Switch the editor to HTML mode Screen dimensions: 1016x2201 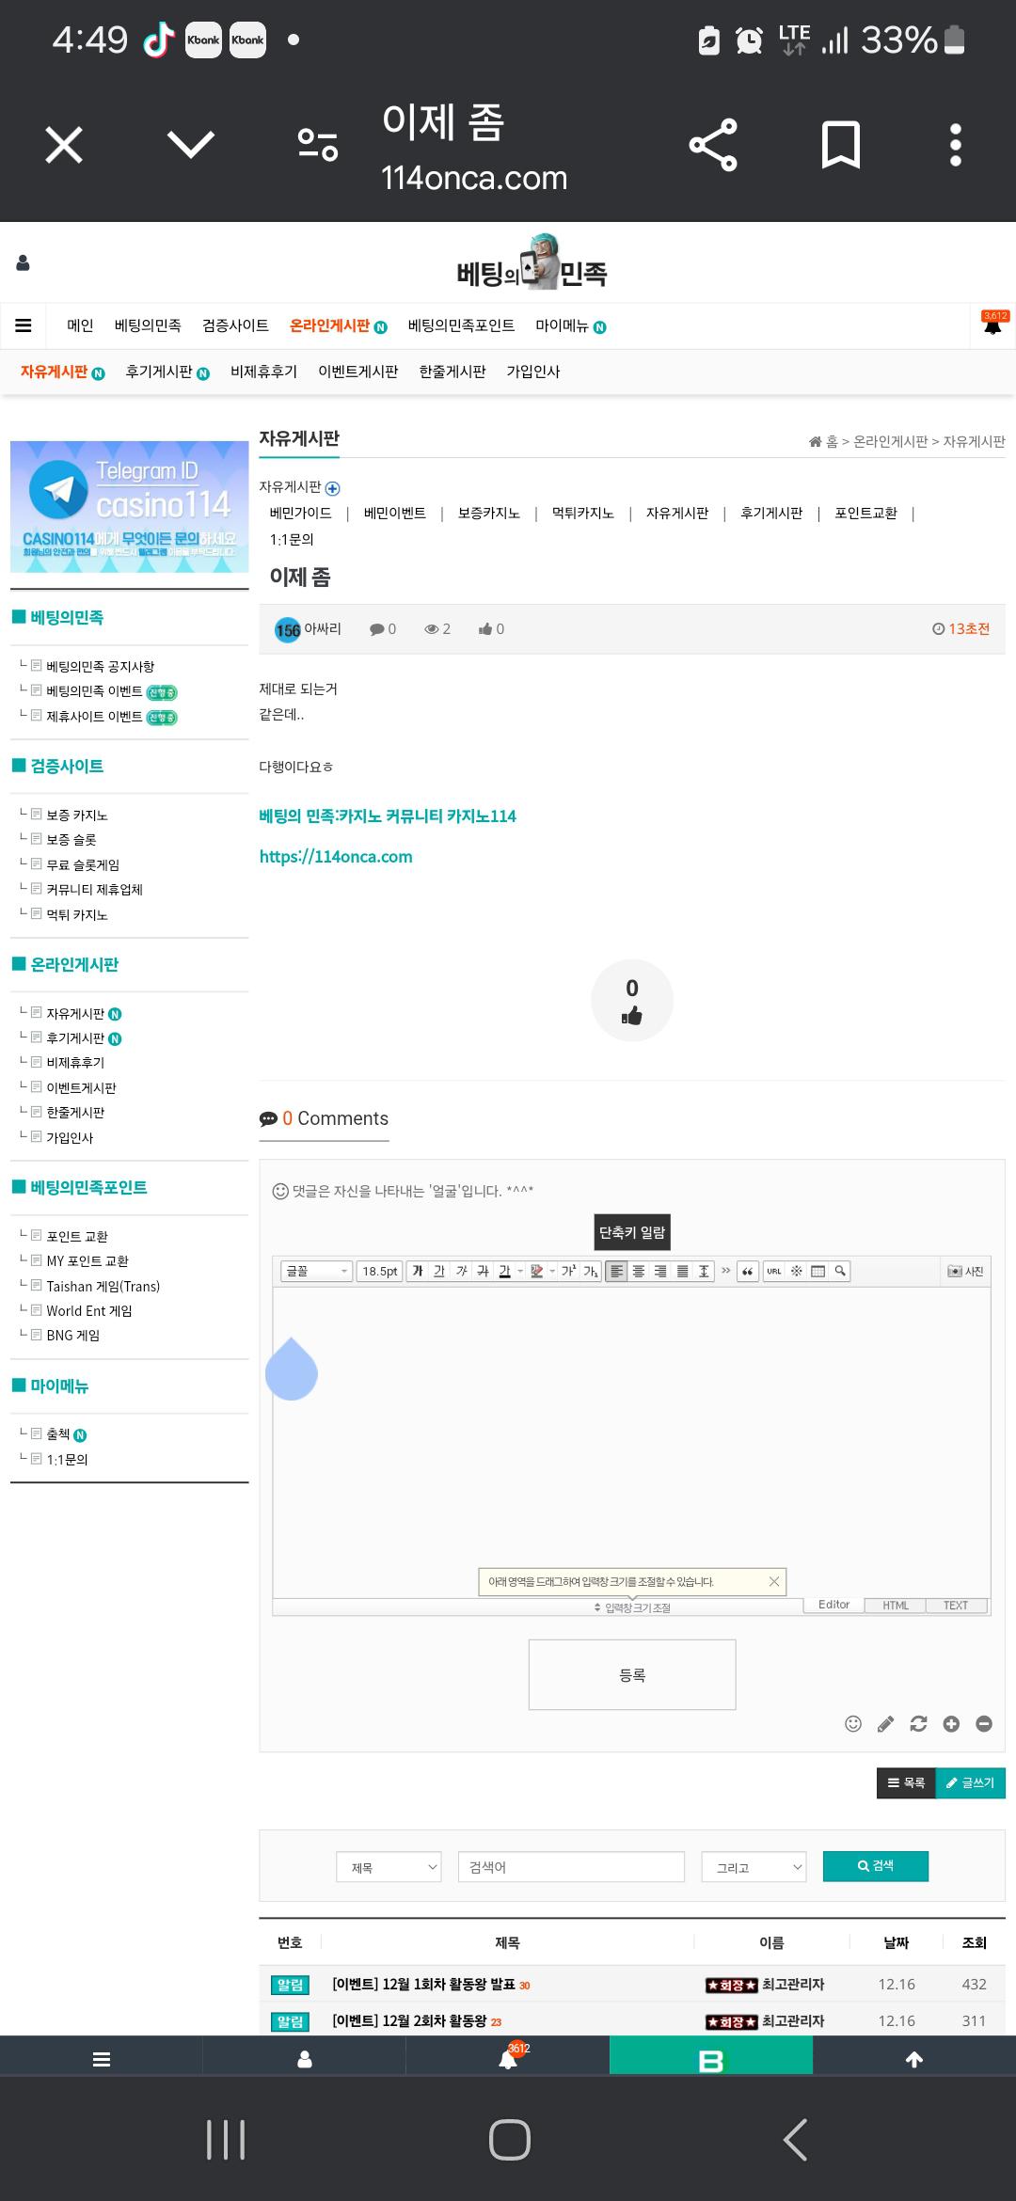[x=896, y=1605]
